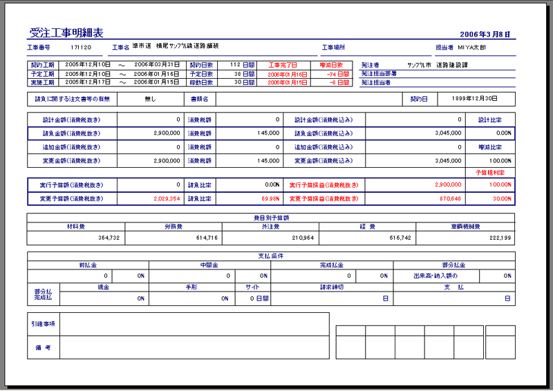Click the start date 2005年12月17日

pos(88,82)
